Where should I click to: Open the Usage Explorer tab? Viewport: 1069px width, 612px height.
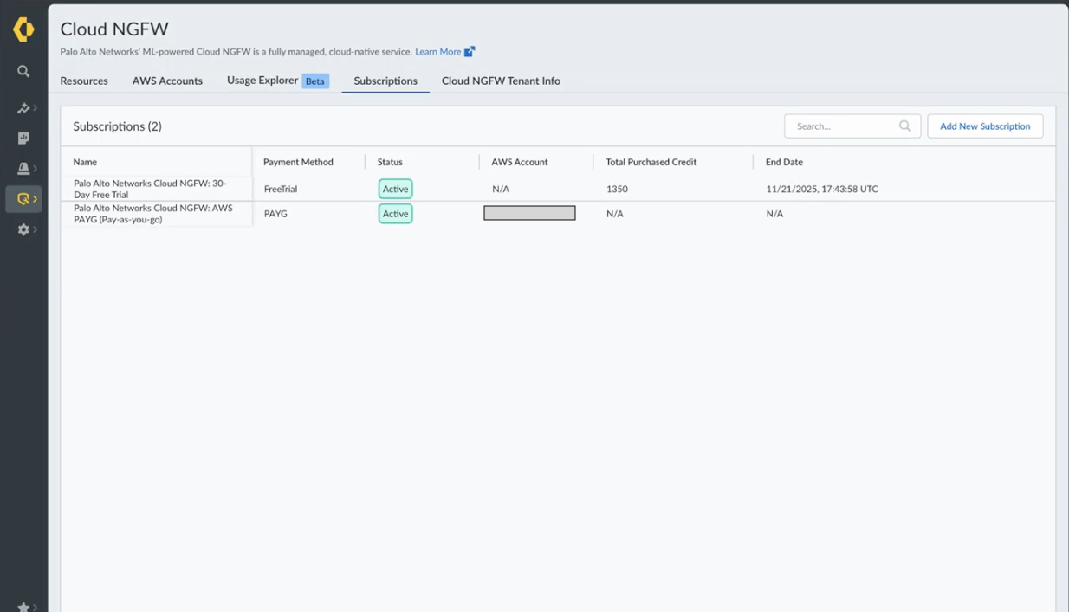[x=262, y=80]
